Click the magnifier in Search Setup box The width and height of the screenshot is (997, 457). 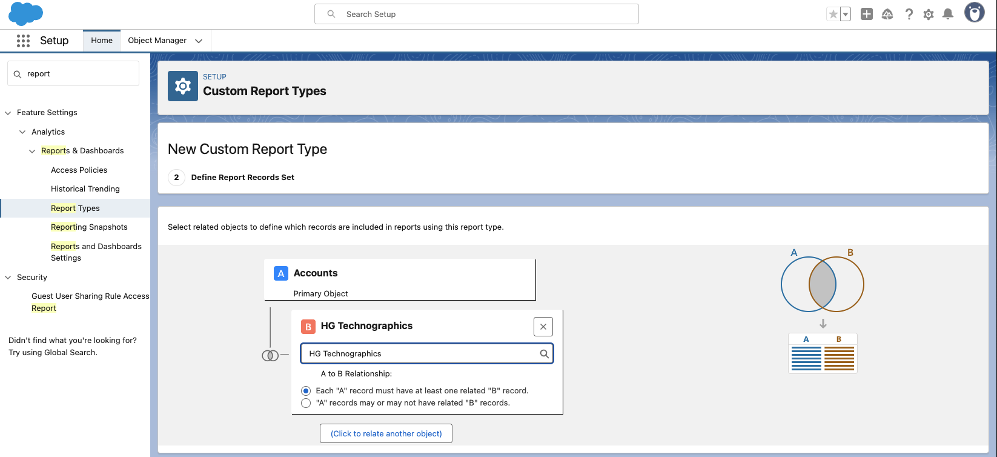[331, 14]
